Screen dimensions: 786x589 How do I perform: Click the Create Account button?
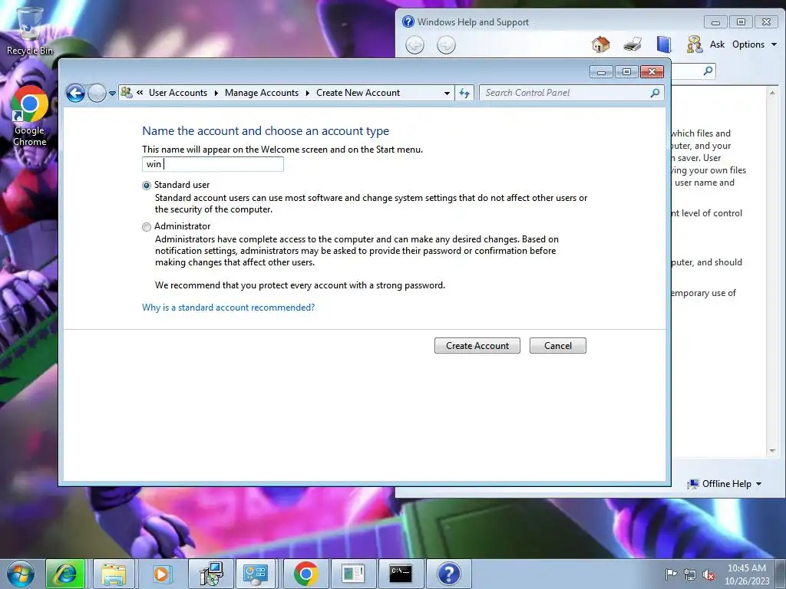coord(477,346)
